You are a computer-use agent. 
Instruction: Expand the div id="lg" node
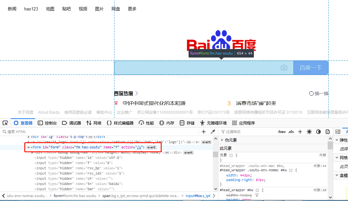pos(29,137)
